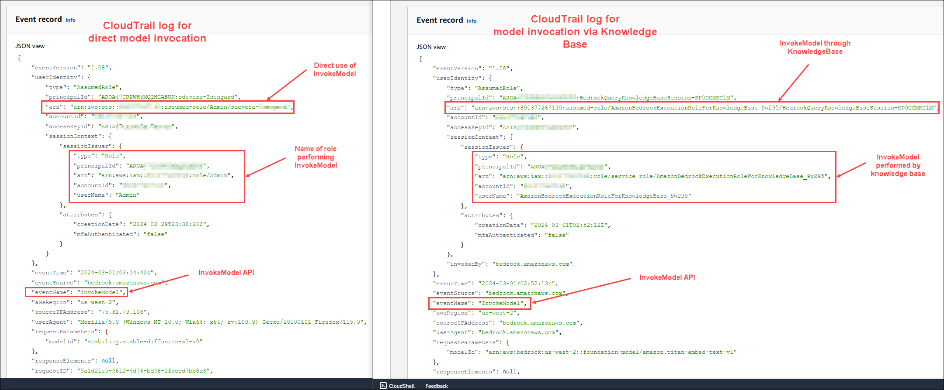The height and width of the screenshot is (390, 944).
Task: Click the titan-embed-text-v1 modelId ARN value
Action: 611,352
